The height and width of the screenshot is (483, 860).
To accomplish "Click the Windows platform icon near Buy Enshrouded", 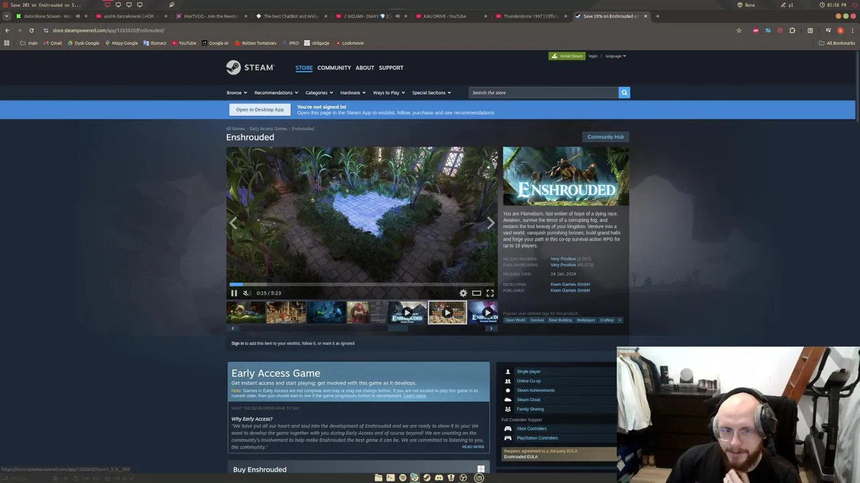I will point(481,470).
